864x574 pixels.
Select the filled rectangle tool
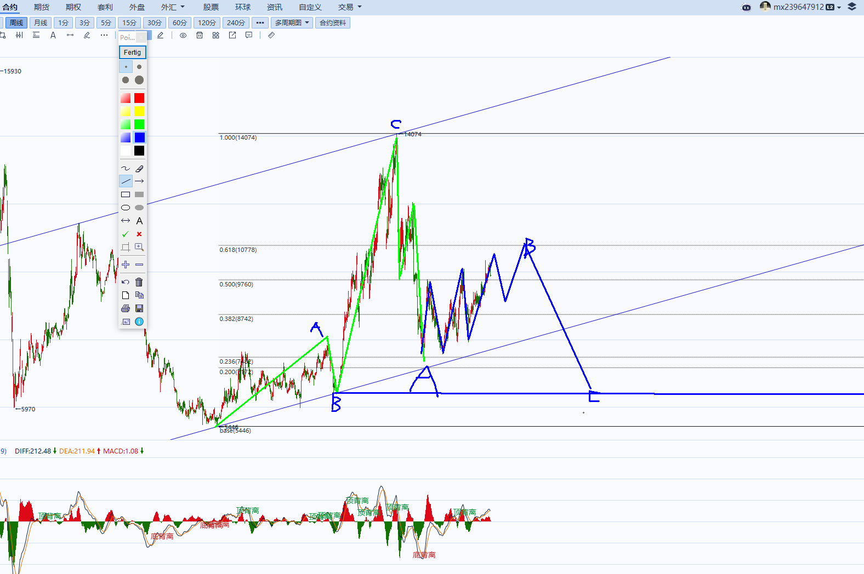click(139, 194)
